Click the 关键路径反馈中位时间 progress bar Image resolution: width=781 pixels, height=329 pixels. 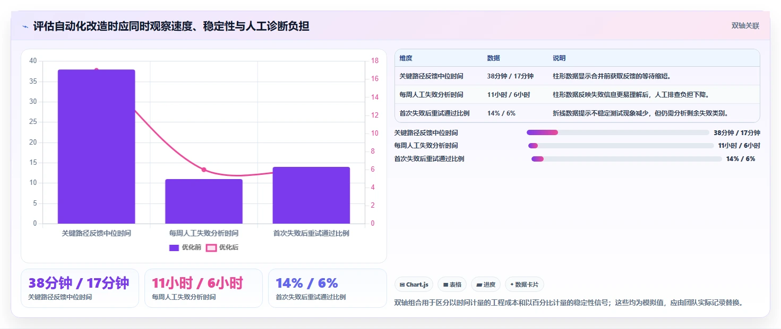pos(618,132)
